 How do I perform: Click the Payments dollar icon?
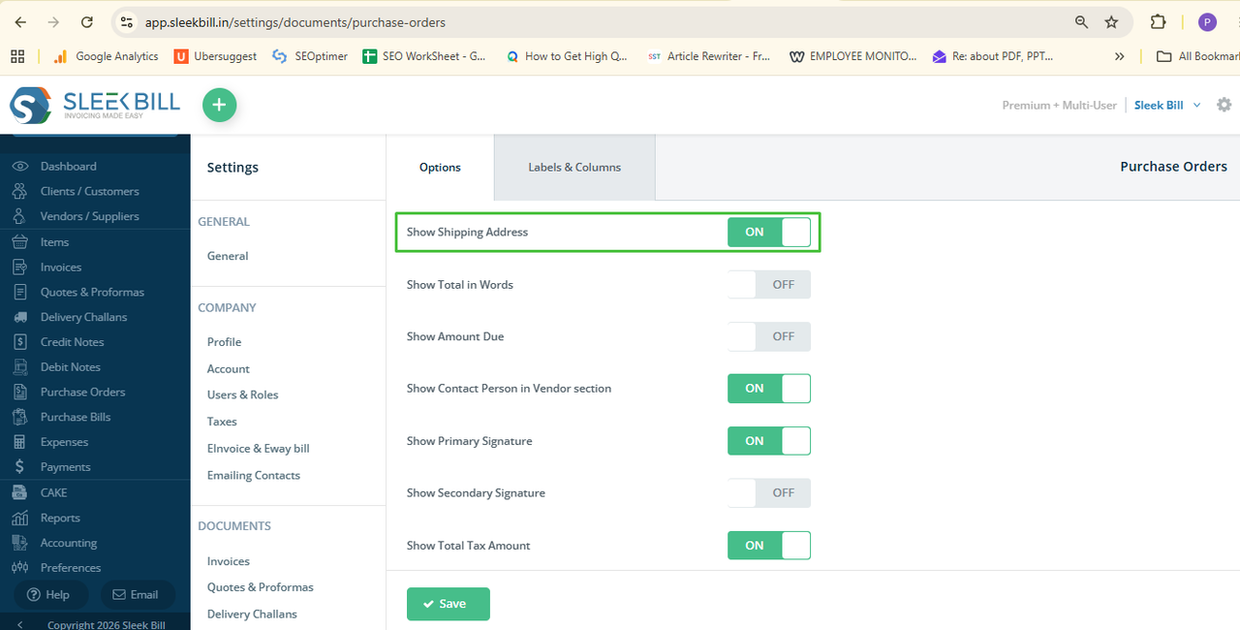pos(20,467)
